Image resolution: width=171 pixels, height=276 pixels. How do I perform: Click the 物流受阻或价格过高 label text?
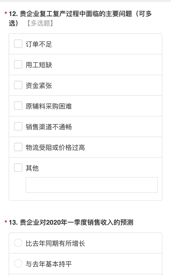(x=55, y=147)
